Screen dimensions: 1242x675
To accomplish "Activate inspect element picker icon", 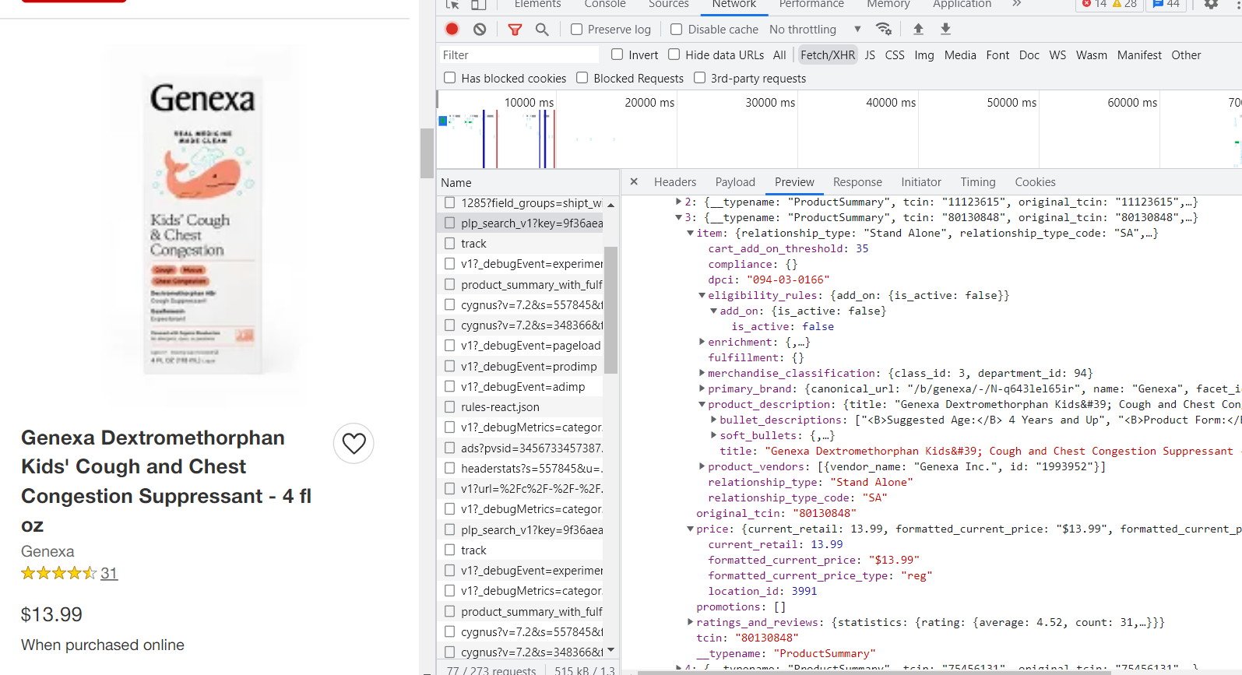I will (x=452, y=4).
